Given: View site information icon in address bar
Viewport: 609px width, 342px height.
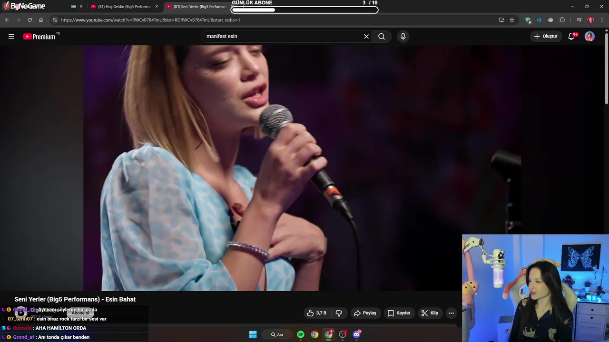Looking at the screenshot, I should pos(55,20).
